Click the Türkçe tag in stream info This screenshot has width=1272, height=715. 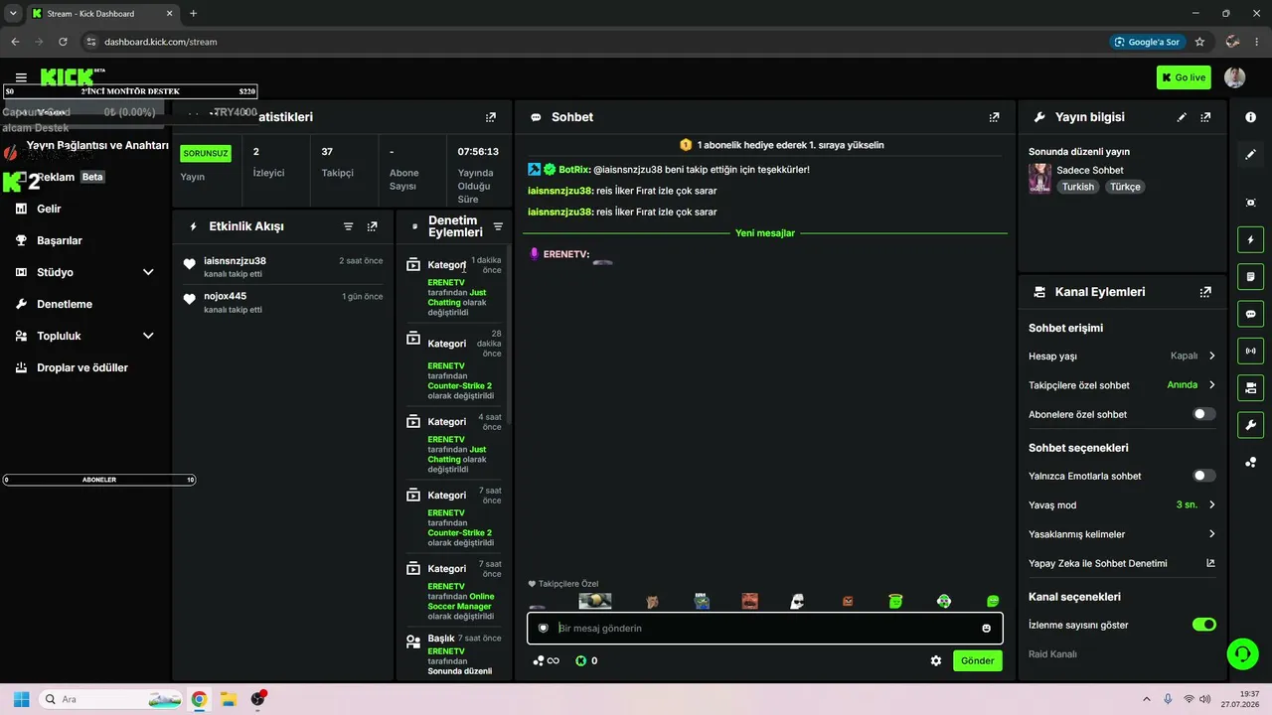1125,187
